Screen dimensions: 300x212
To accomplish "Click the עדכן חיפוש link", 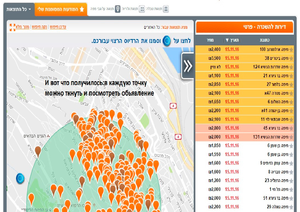I will click(58, 27).
